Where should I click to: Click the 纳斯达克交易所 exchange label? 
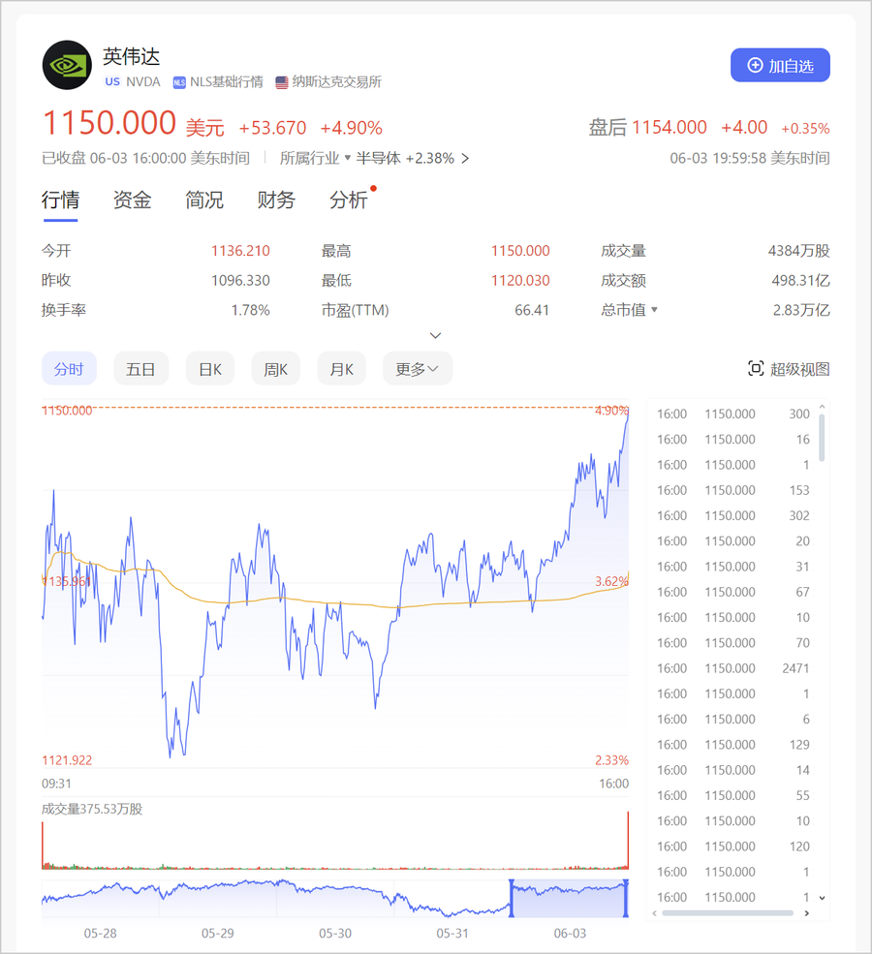tap(336, 81)
